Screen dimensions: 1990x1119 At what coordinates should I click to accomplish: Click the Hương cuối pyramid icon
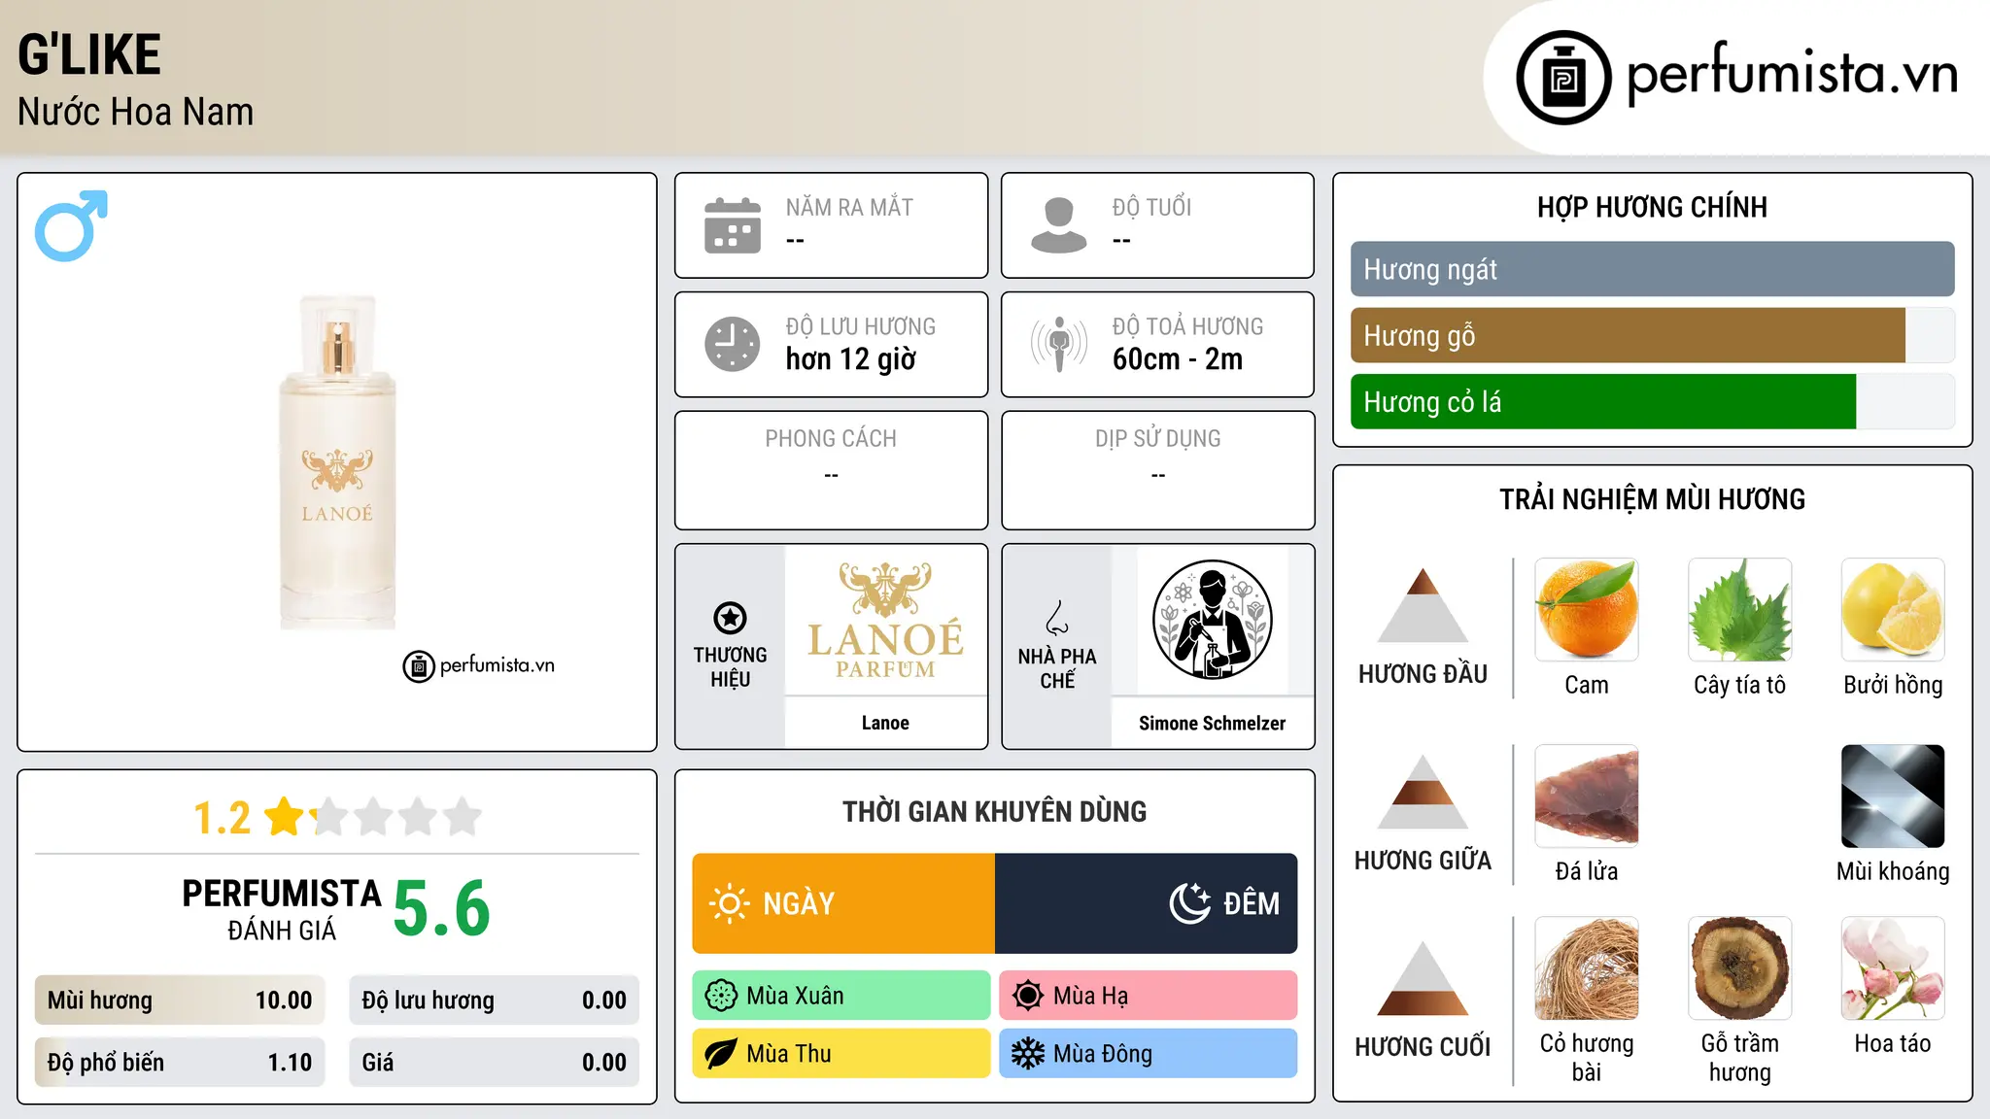(1423, 978)
